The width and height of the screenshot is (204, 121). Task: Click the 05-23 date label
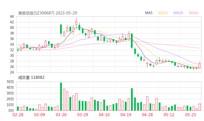190,115
